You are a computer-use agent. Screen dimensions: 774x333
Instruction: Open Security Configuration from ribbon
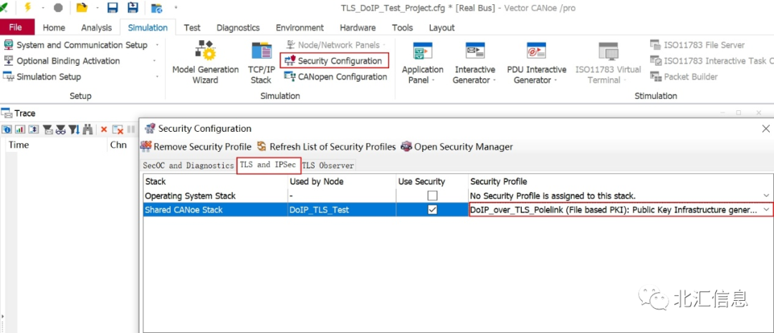click(334, 61)
